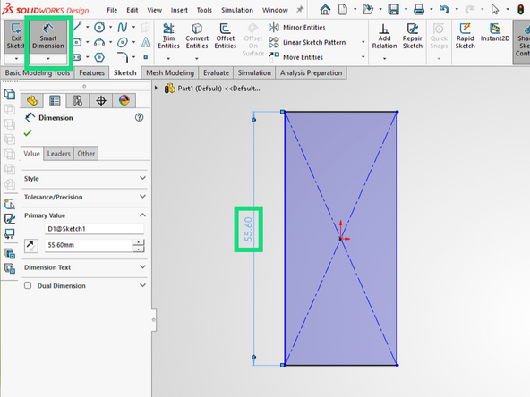Switch to the Other tab

point(86,154)
